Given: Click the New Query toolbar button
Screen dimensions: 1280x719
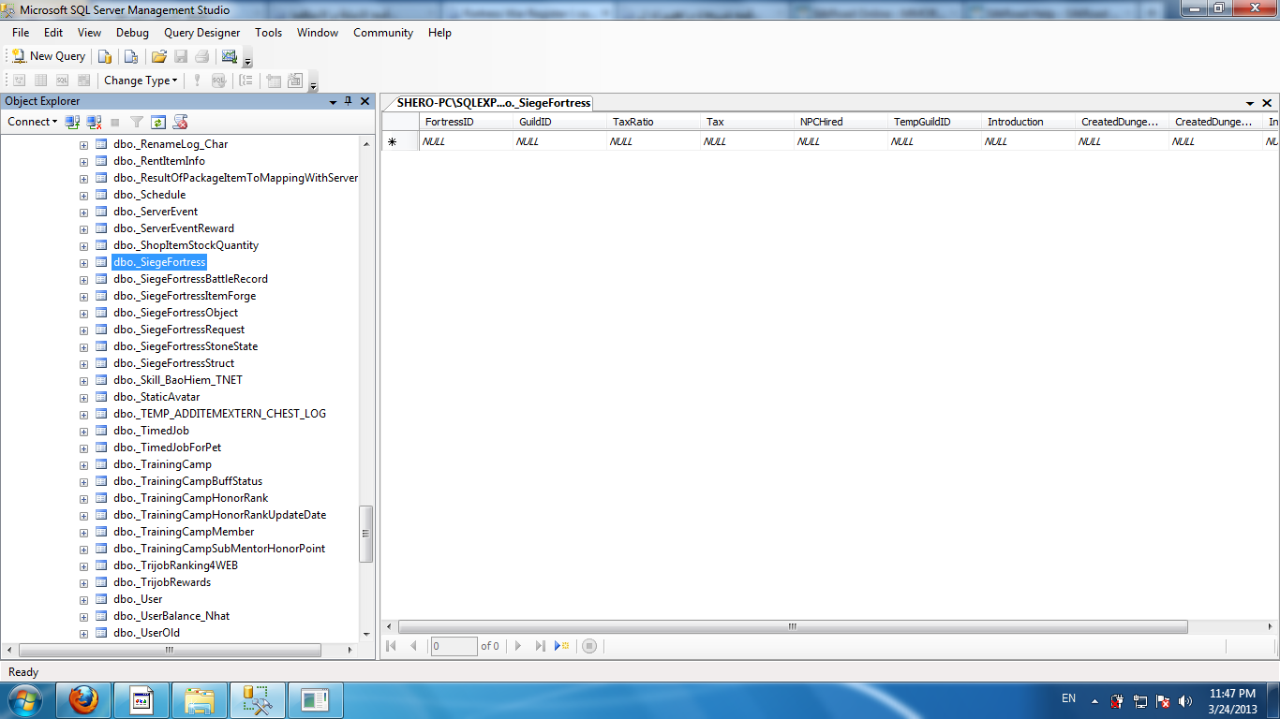Looking at the screenshot, I should click(48, 56).
